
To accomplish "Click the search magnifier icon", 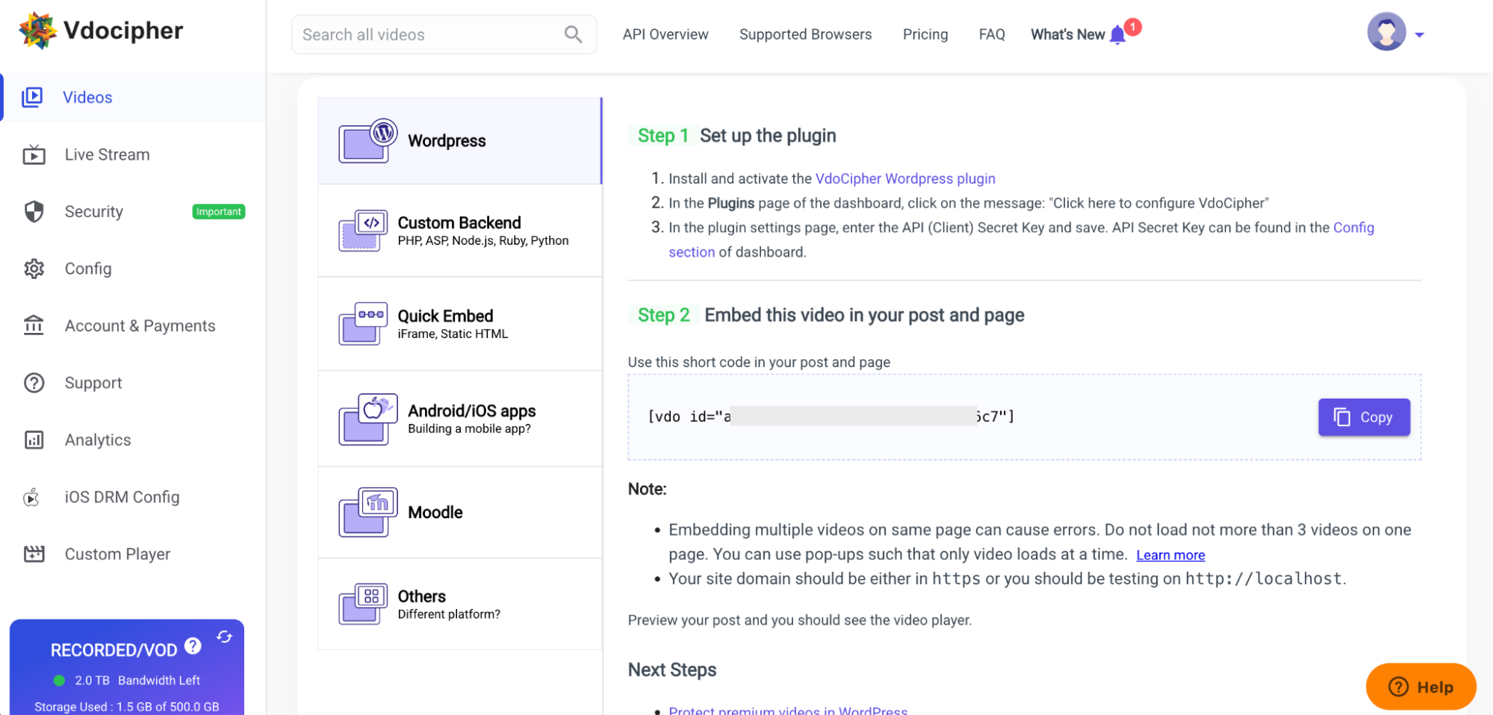I will [x=572, y=34].
